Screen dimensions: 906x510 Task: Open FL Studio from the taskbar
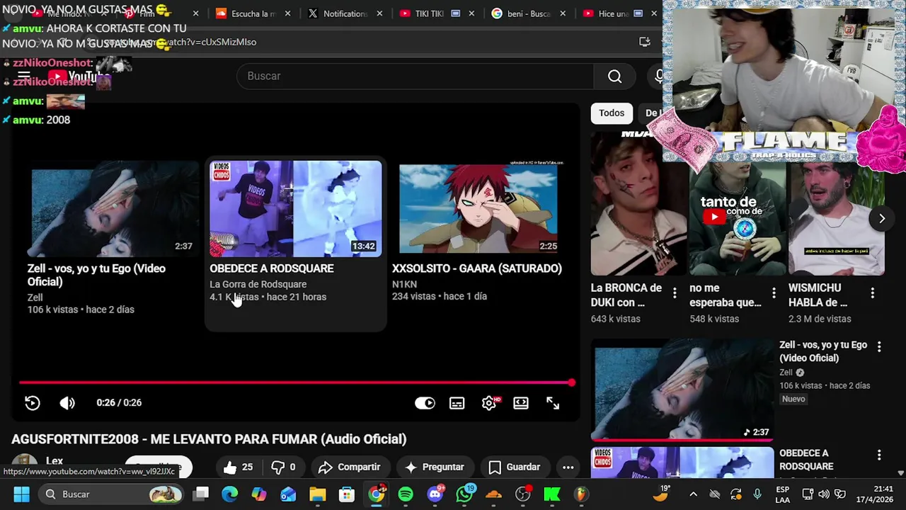(x=581, y=494)
